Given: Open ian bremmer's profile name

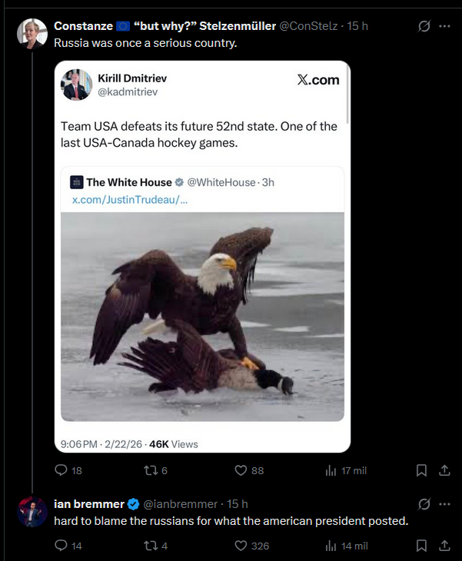Looking at the screenshot, I should [89, 504].
